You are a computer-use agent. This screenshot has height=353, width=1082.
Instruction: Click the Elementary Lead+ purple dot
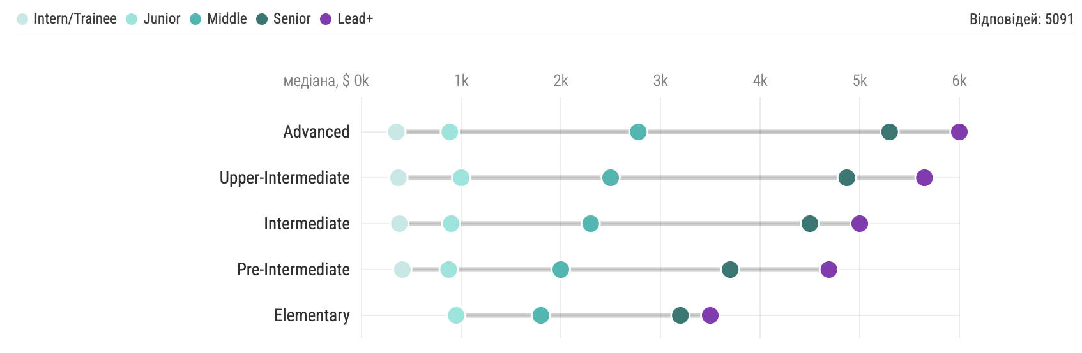click(x=710, y=315)
